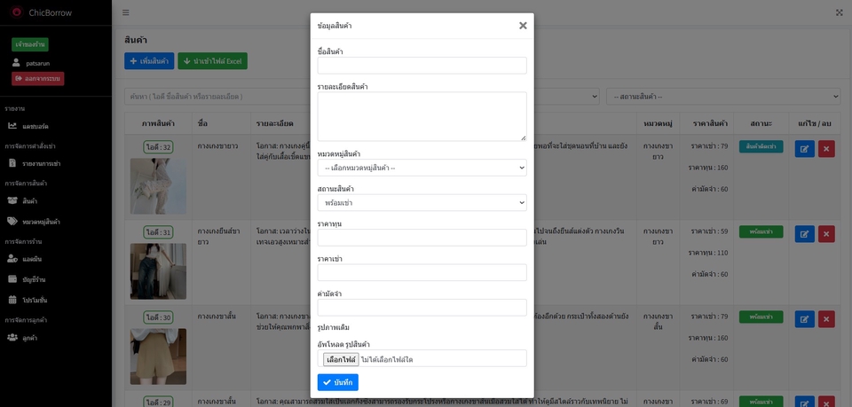
Task: Click ราคาทุน : 110 price text
Action: [x=708, y=253]
